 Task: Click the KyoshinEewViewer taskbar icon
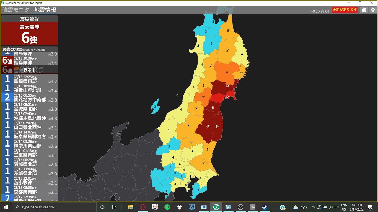click(216, 207)
